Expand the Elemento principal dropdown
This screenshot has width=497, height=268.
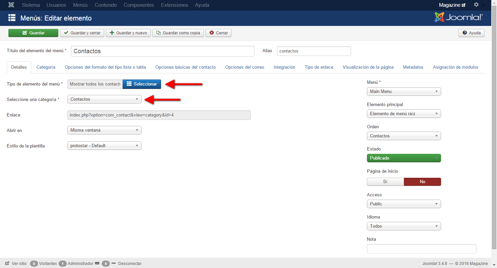point(404,113)
